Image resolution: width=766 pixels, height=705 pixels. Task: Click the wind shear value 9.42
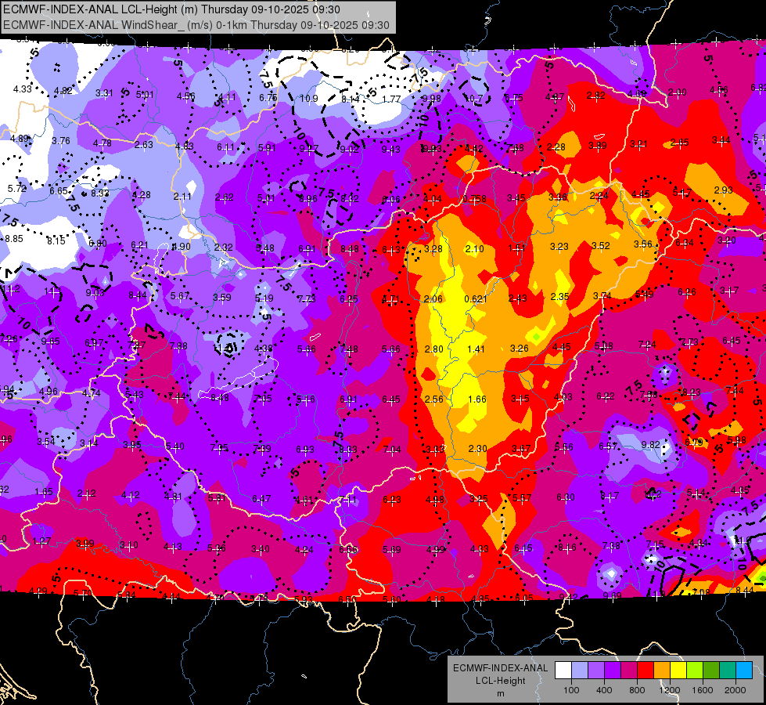pyautogui.click(x=568, y=597)
